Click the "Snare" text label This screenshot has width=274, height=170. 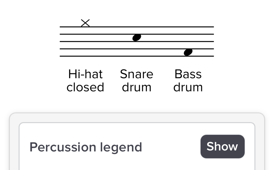[137, 74]
